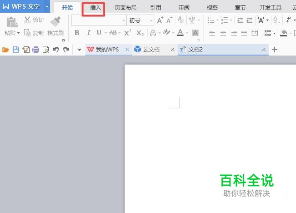Screen dimensions: 296x213
Task: Click the sort (A-Z) icon
Action: click(277, 20)
